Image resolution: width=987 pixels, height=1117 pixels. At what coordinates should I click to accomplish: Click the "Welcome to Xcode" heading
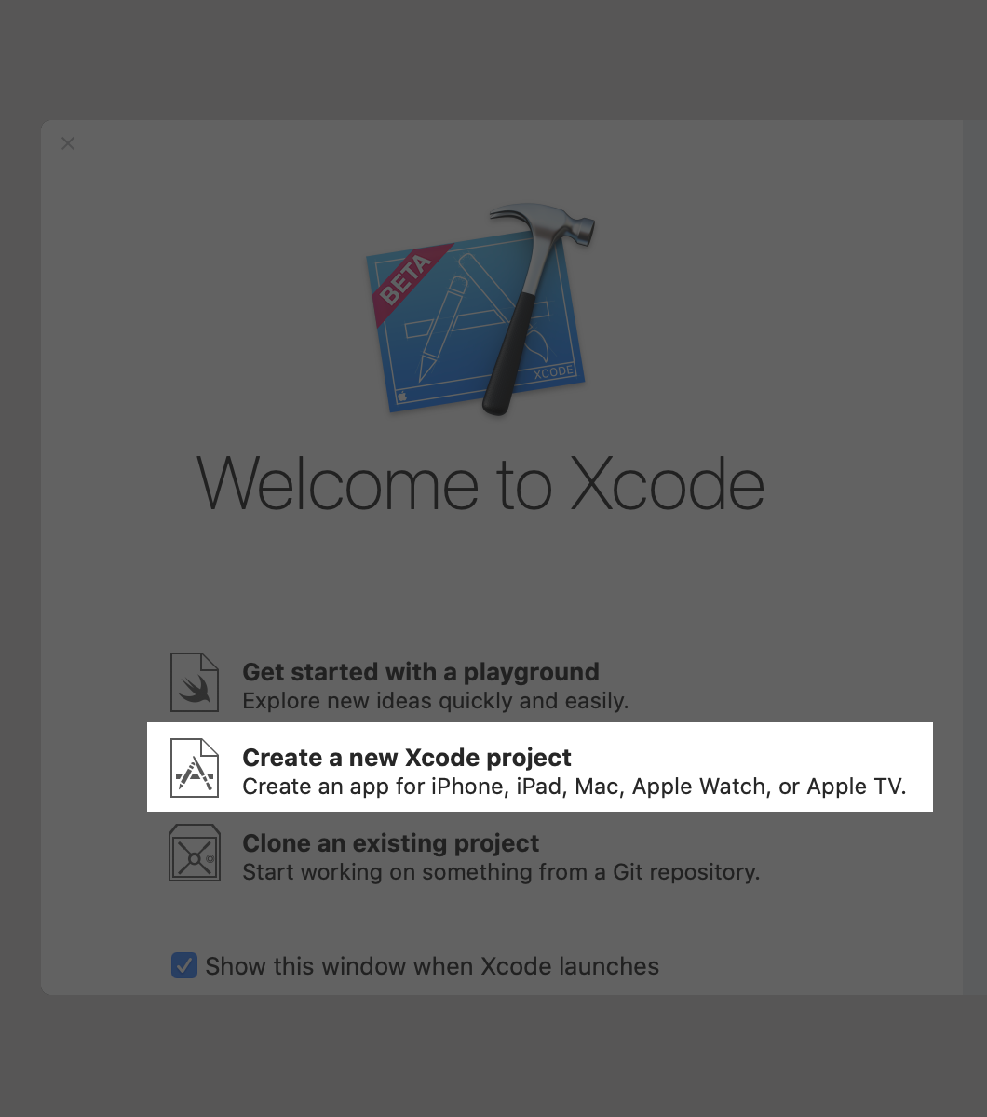(x=481, y=484)
